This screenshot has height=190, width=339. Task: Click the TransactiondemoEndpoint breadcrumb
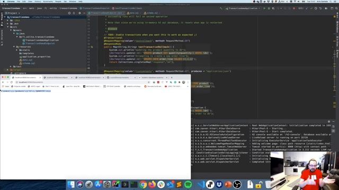coord(94,8)
